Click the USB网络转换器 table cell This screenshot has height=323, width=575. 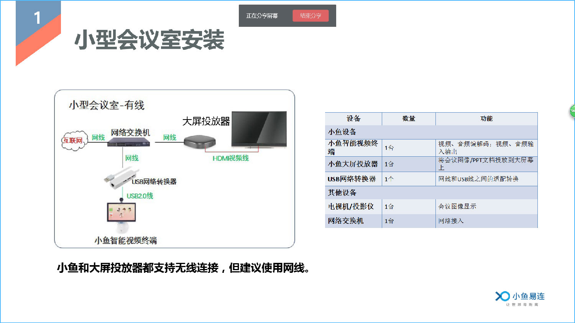[x=353, y=179]
